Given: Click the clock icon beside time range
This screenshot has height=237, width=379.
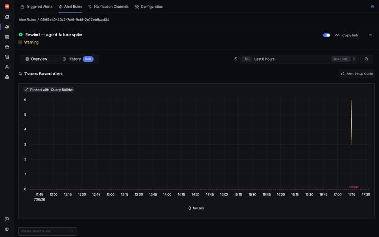Looking at the screenshot, I should point(235,59).
